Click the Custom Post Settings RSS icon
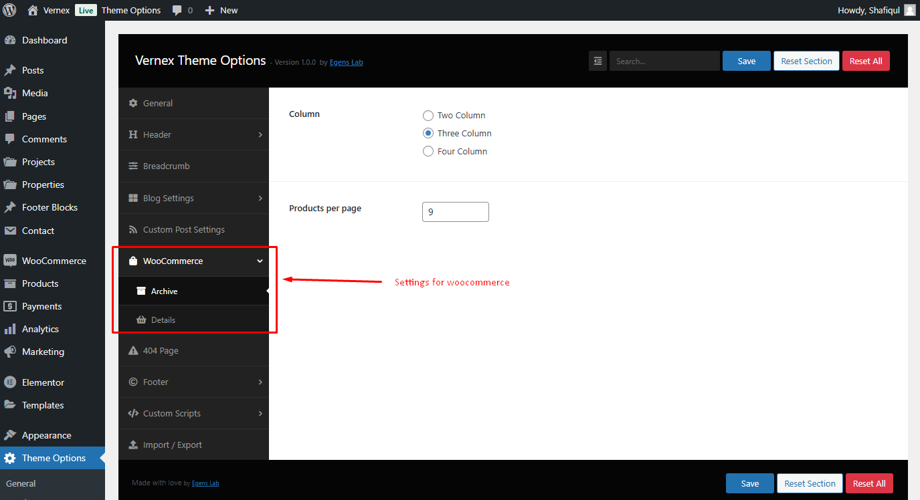Screen dimensions: 920x500 pos(132,229)
